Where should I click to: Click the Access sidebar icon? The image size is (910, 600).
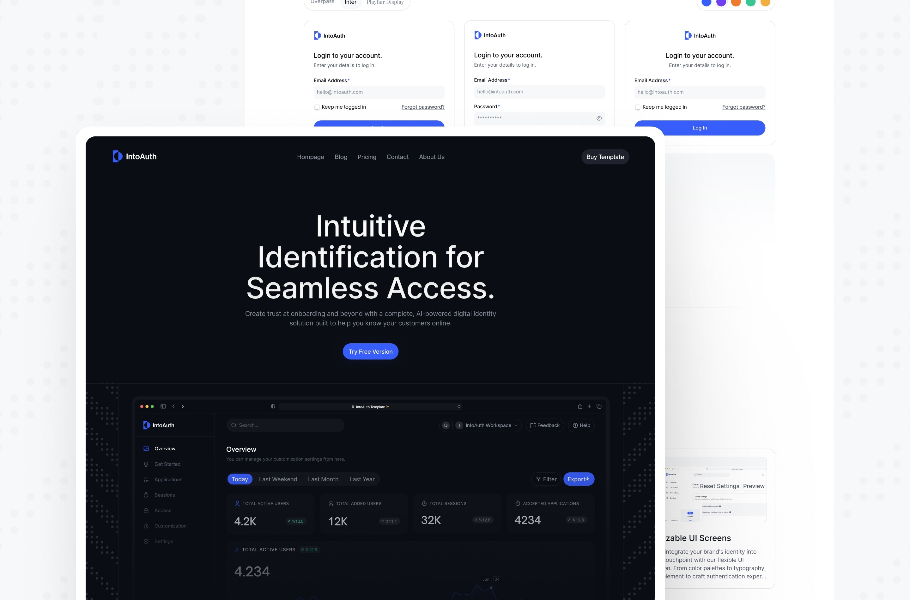click(x=147, y=510)
